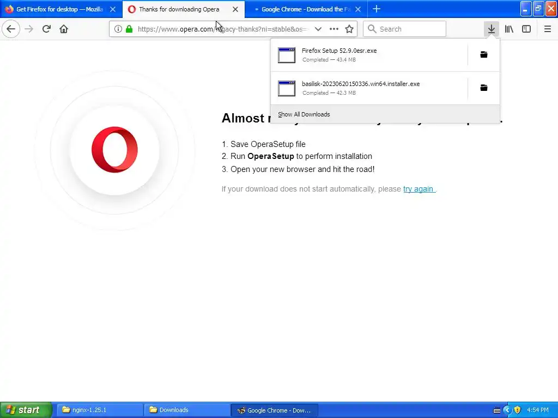Click the try again download link
The width and height of the screenshot is (558, 418).
(x=418, y=189)
